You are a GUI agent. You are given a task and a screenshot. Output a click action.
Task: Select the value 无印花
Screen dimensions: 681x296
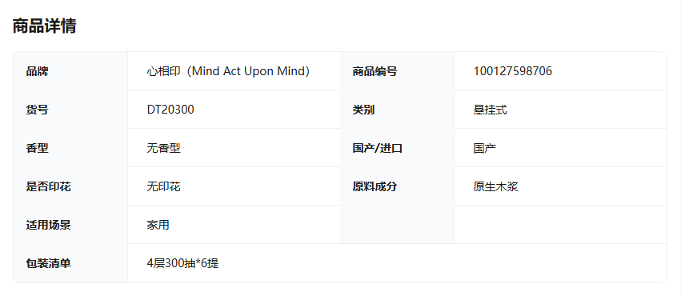coord(164,186)
